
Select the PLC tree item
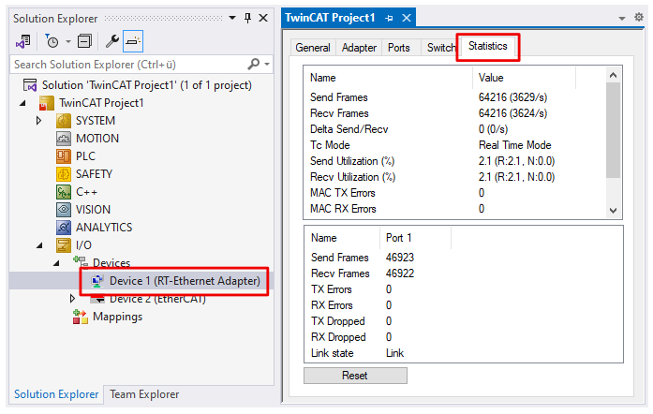85,156
